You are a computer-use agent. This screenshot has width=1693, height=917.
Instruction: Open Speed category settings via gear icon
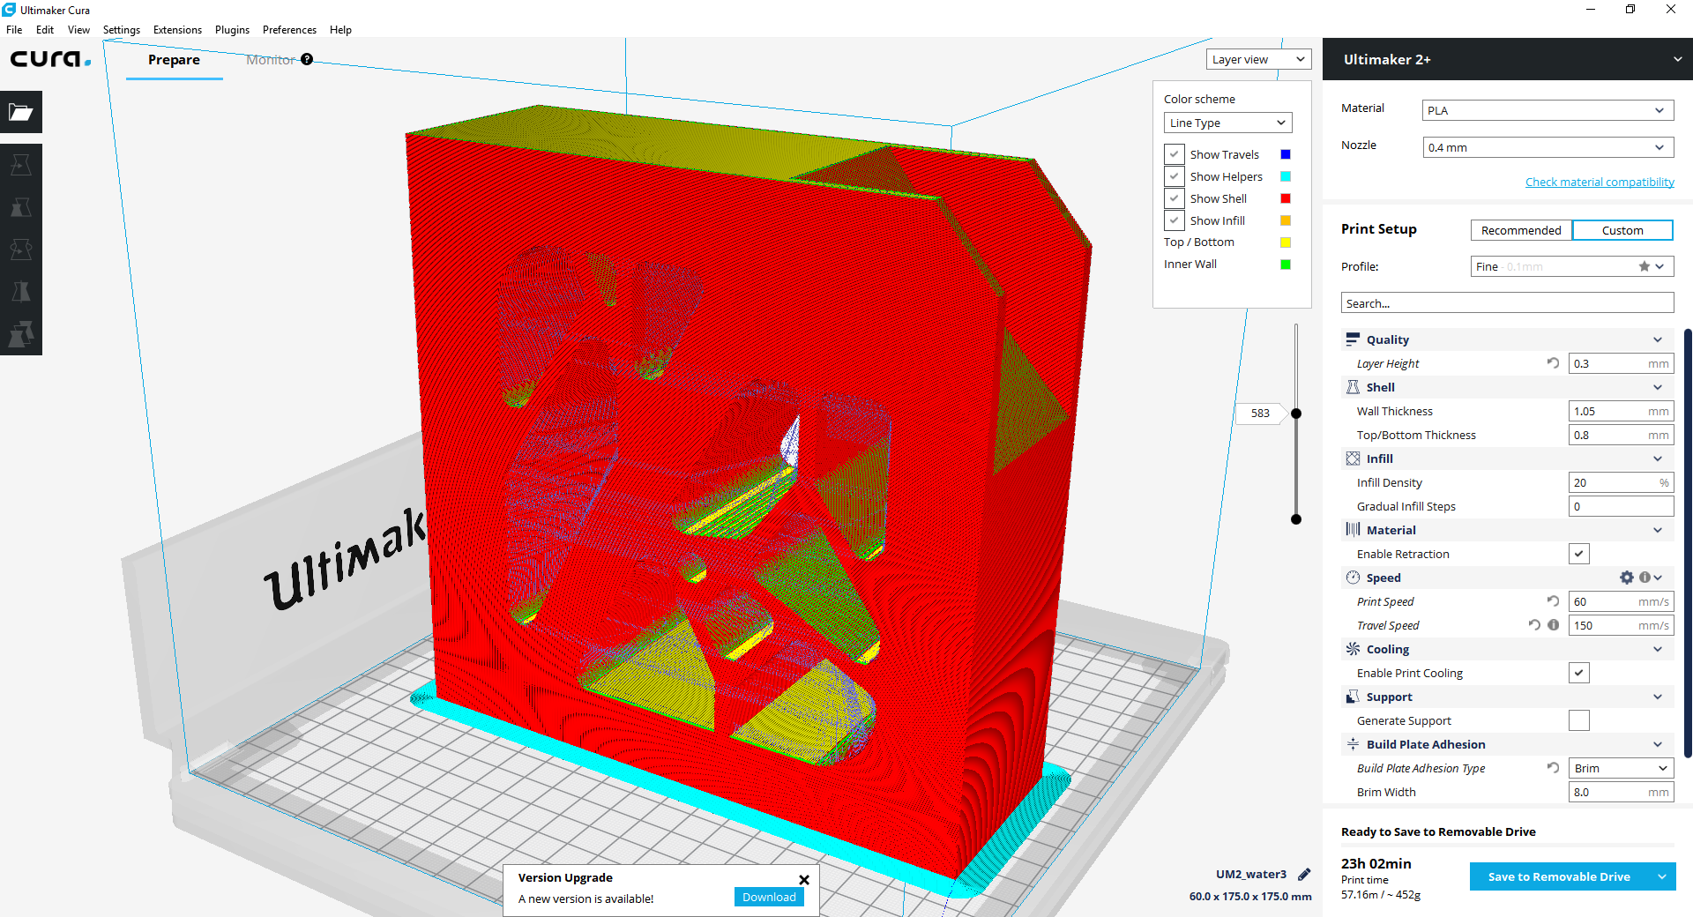pyautogui.click(x=1627, y=578)
